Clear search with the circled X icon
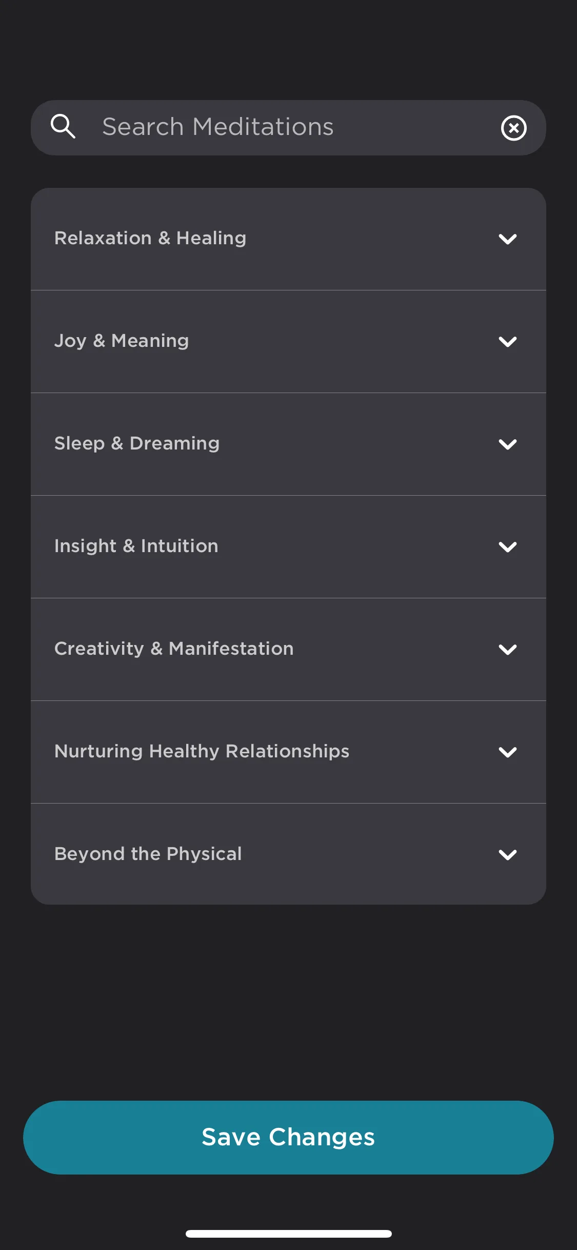577x1250 pixels. point(513,128)
